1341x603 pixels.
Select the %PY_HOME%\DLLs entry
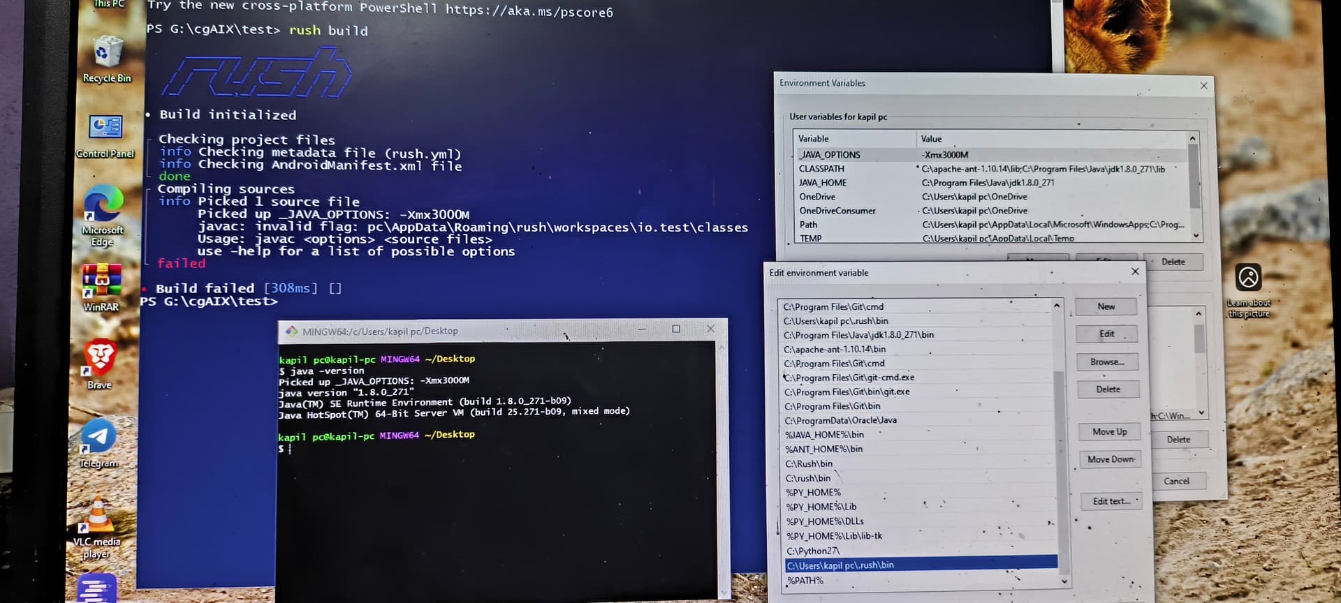point(921,521)
